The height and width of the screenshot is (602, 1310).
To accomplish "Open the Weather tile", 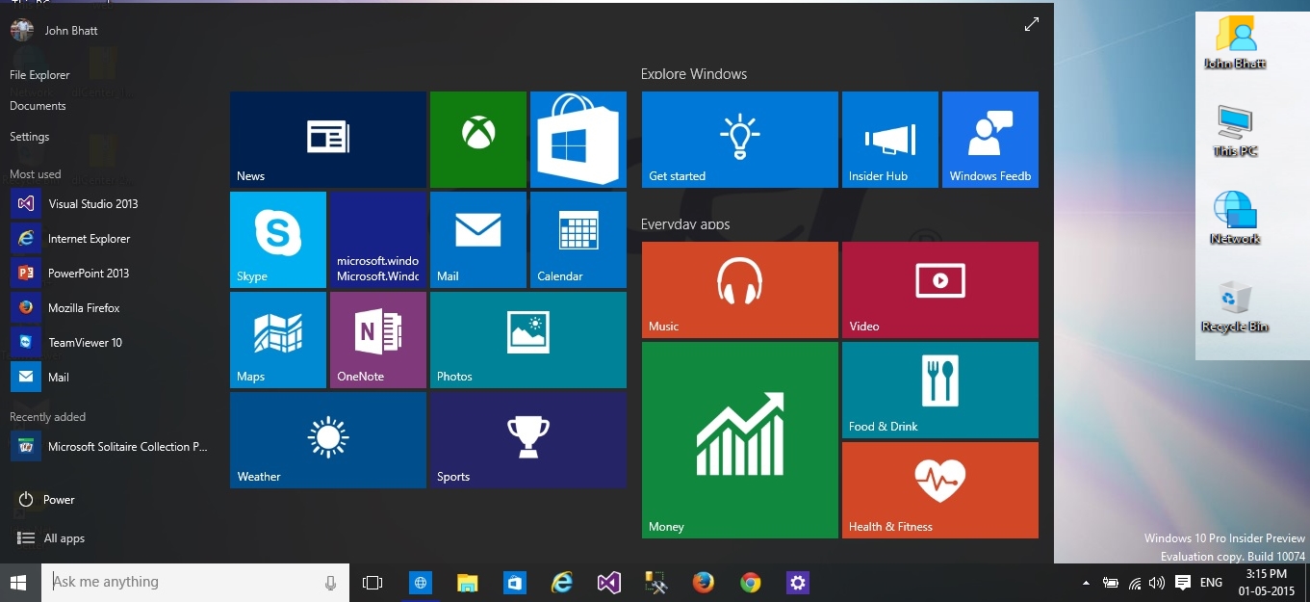I will [328, 440].
